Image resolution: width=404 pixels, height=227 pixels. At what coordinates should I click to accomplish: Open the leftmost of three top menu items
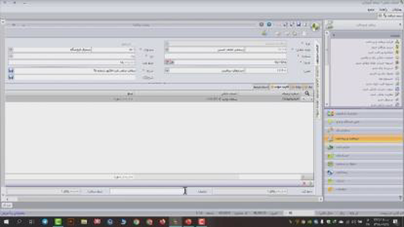371,9
